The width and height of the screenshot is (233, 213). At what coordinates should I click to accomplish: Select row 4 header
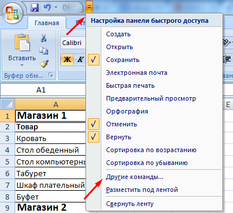point(8,150)
